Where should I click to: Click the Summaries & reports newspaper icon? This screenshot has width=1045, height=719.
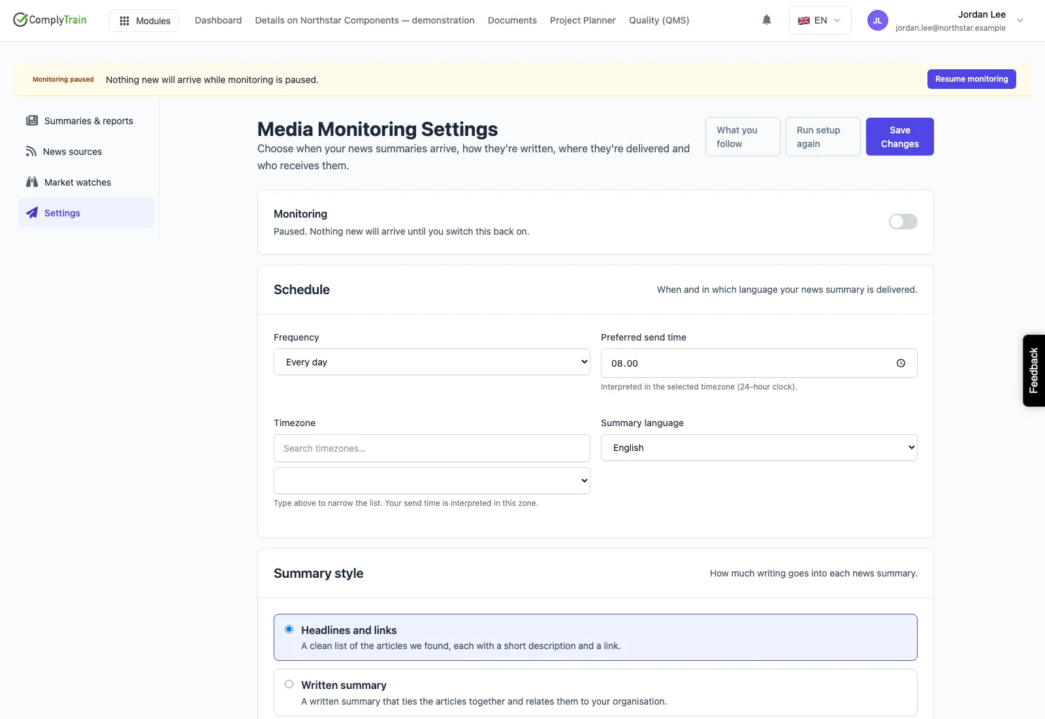(31, 120)
